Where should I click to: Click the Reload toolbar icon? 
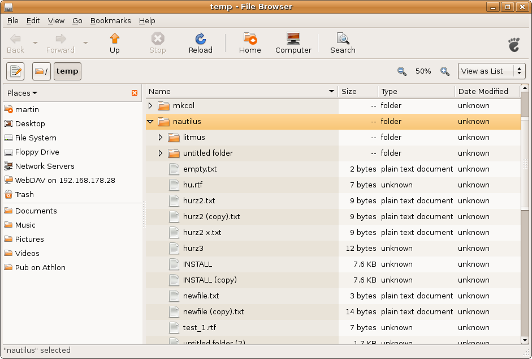click(x=200, y=39)
